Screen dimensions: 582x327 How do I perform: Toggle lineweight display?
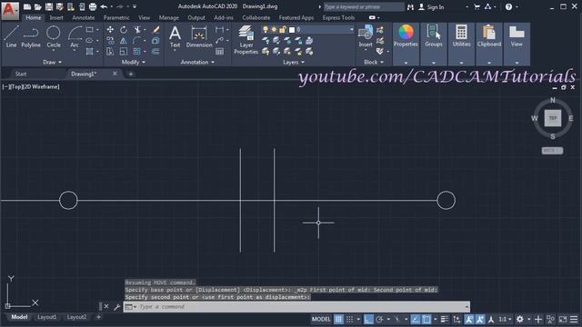445,319
